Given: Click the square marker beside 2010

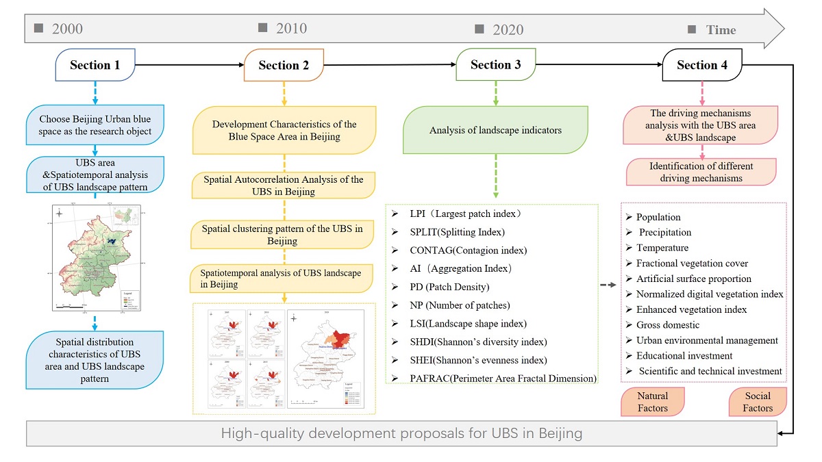Looking at the screenshot, I should (263, 27).
